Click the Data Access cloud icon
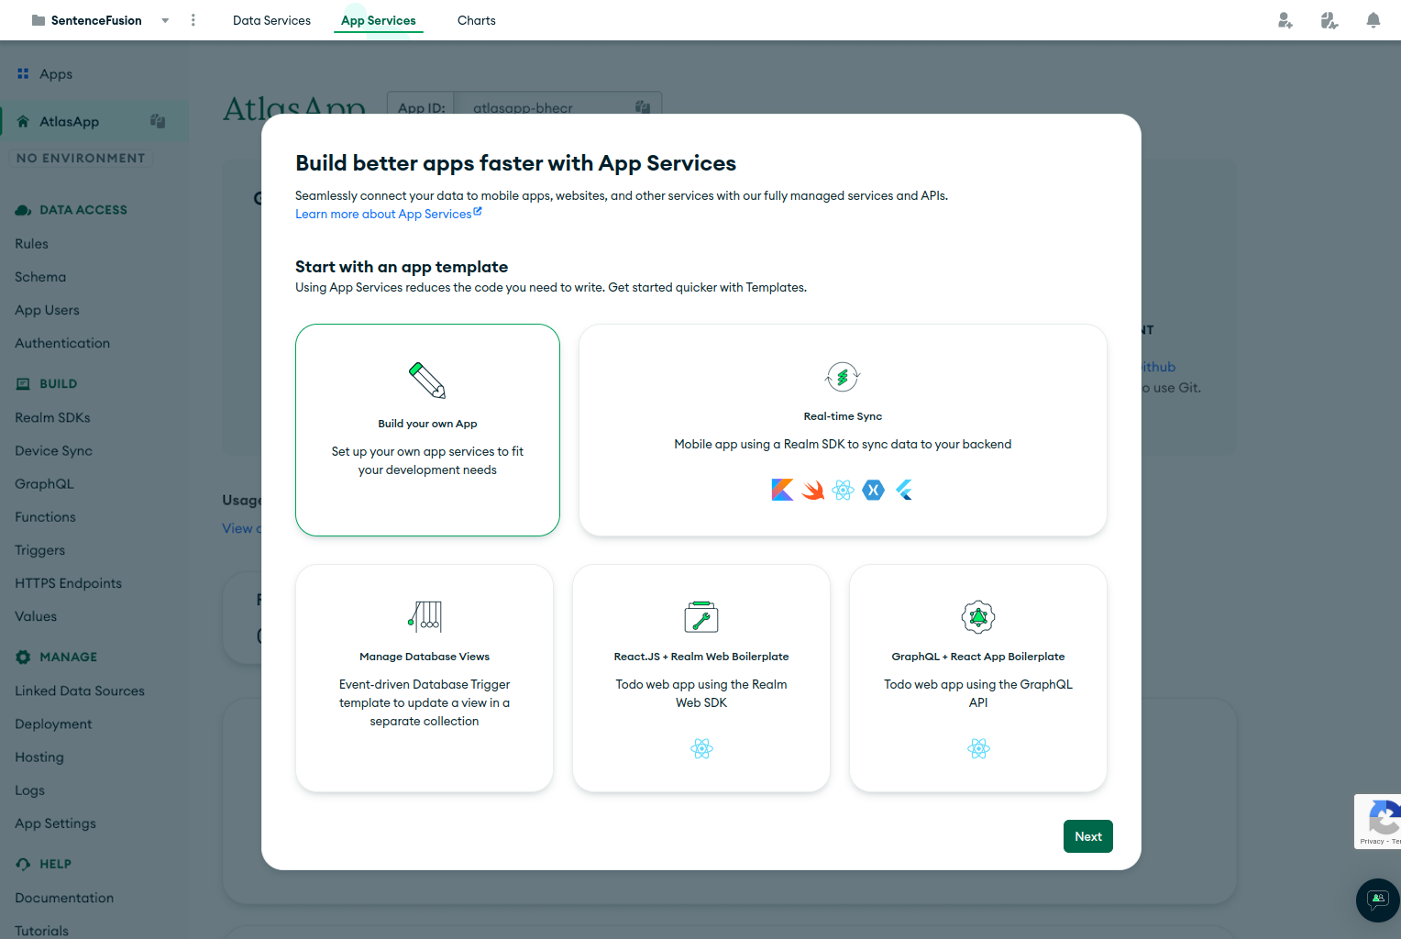This screenshot has height=939, width=1401. [x=23, y=210]
